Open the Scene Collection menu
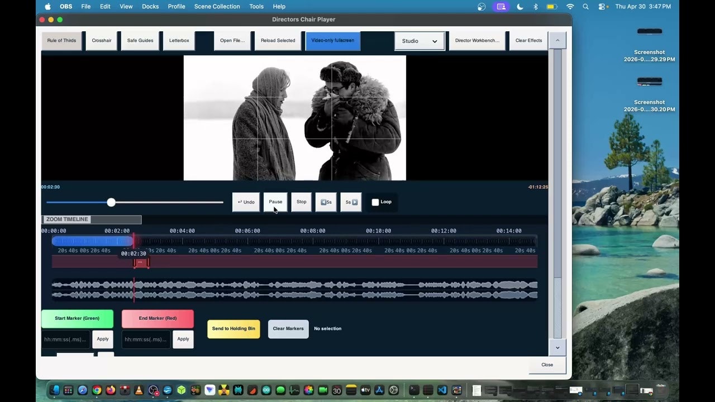 click(217, 7)
